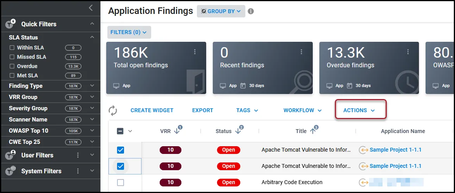This screenshot has height=193, width=455.
Task: Click calendar icon on Recent findings card
Action: [243, 86]
